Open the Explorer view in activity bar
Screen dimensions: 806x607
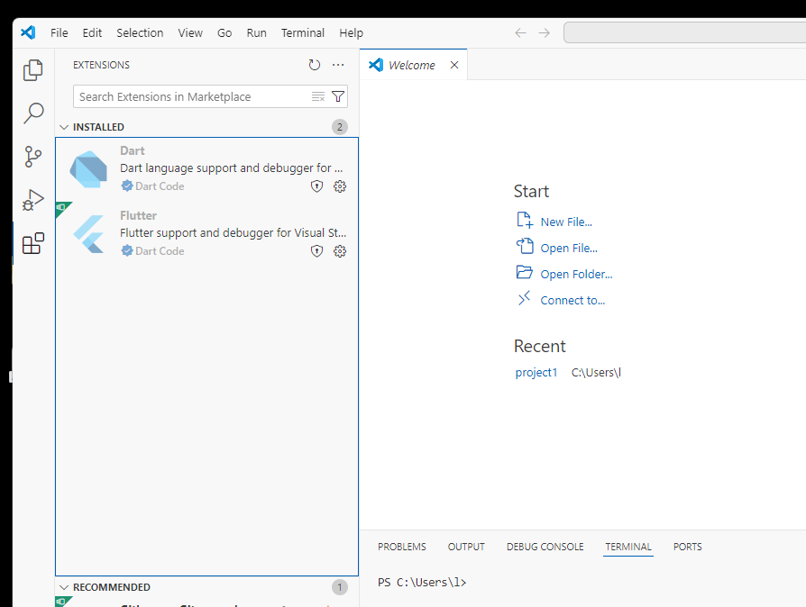coord(32,70)
